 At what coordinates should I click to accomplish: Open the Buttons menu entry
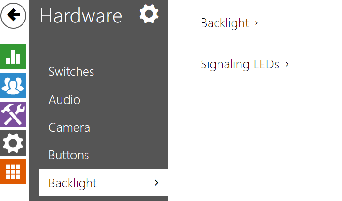click(69, 155)
